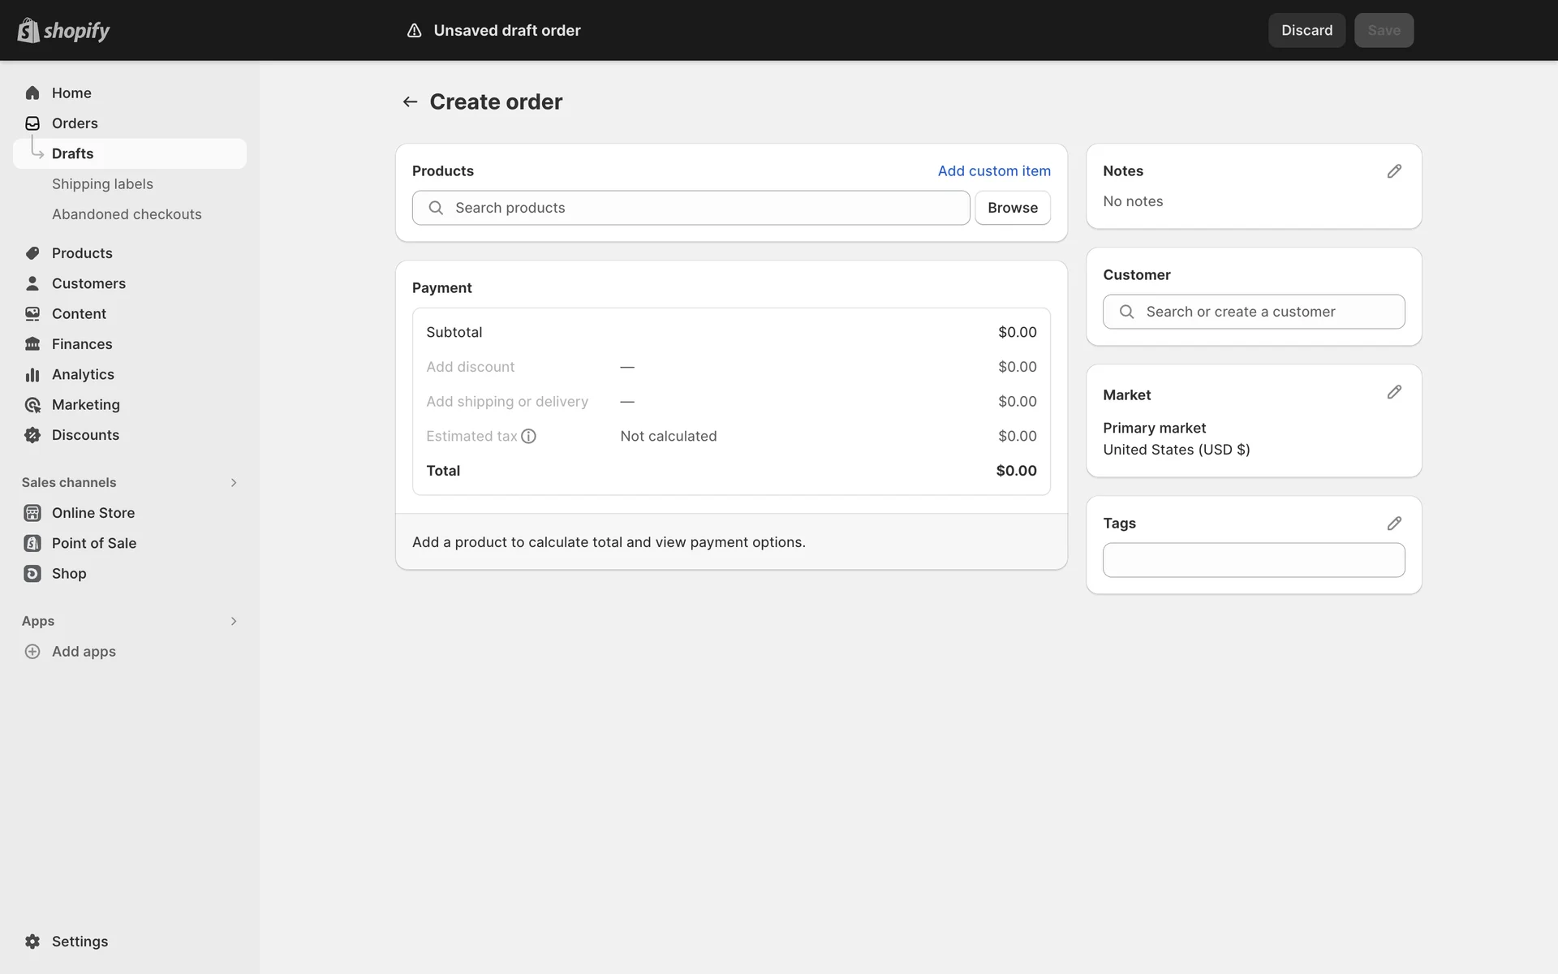Go to Abandoned checkouts

tap(127, 214)
